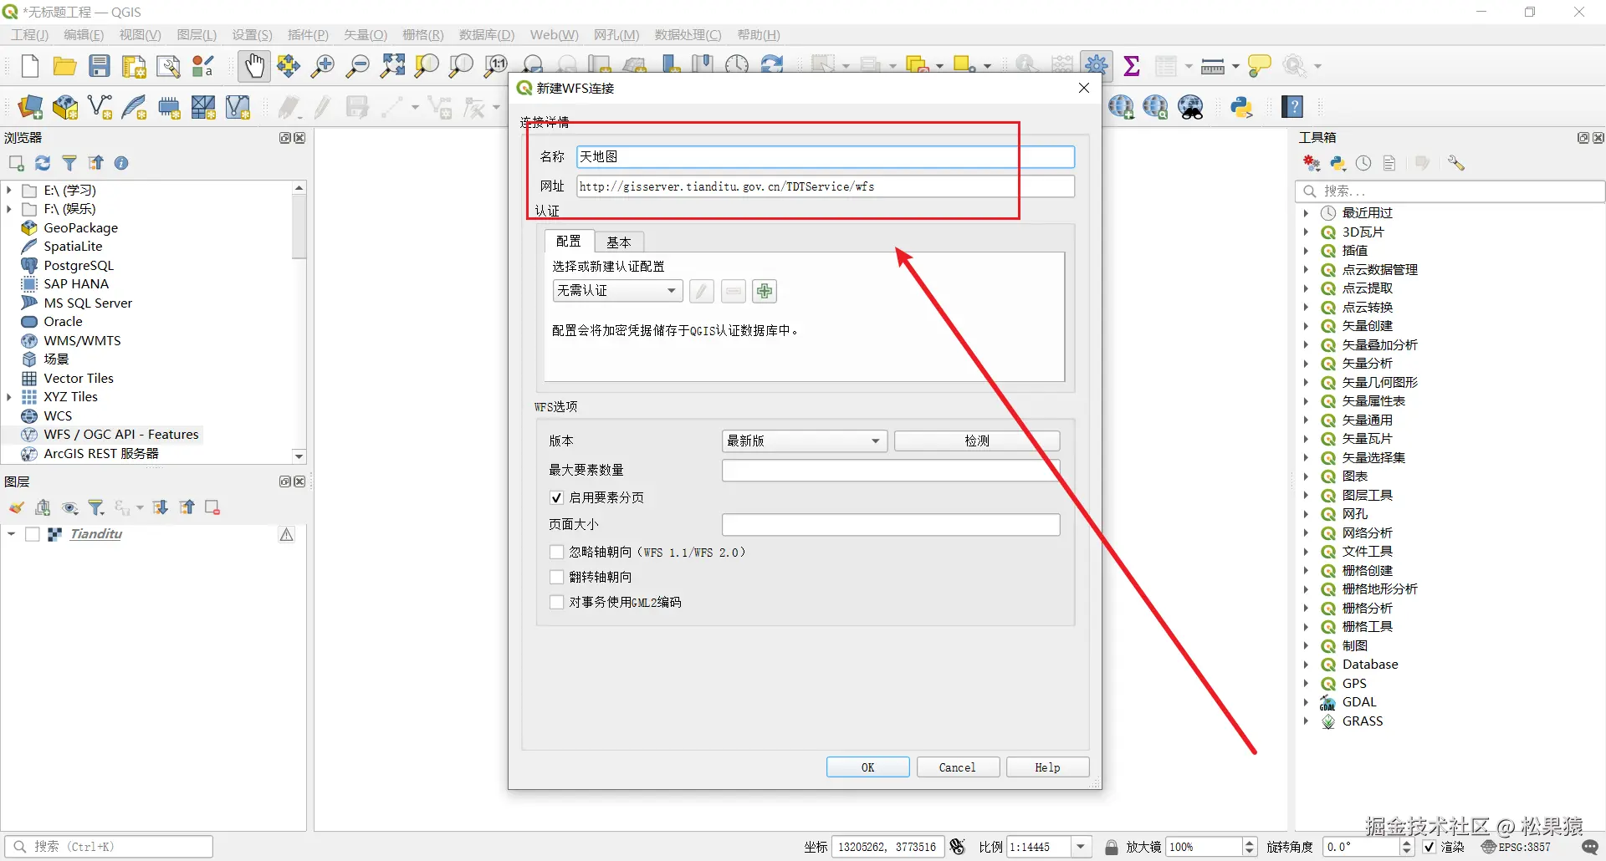Click the 名称 name field
Screen dimensions: 1606x861
tap(826, 156)
